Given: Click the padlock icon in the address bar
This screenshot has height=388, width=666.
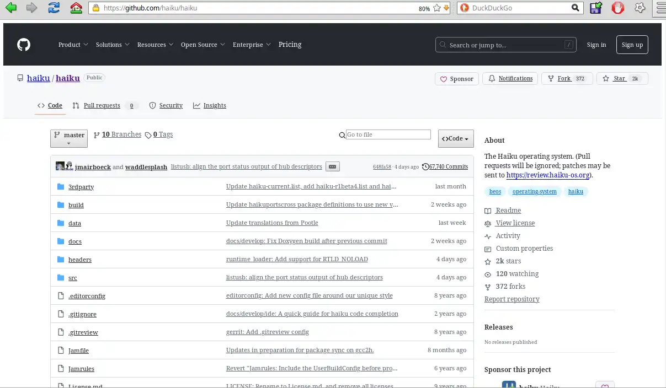Looking at the screenshot, I should click(95, 8).
